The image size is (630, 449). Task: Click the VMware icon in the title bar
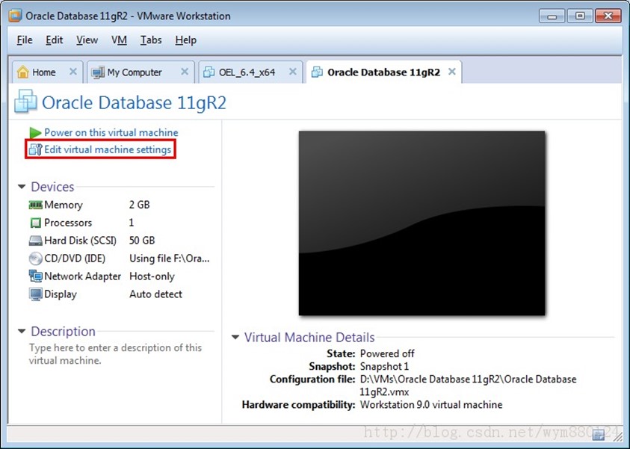(x=15, y=16)
